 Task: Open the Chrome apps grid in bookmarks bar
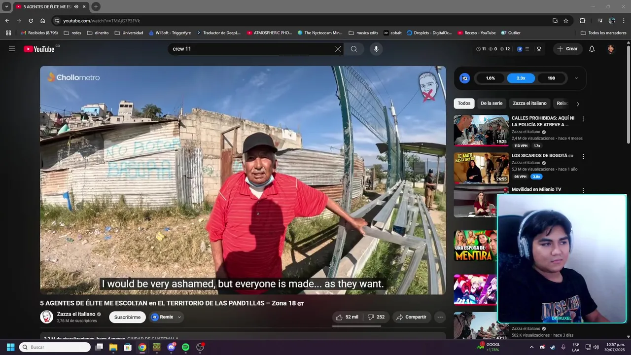tap(8, 33)
